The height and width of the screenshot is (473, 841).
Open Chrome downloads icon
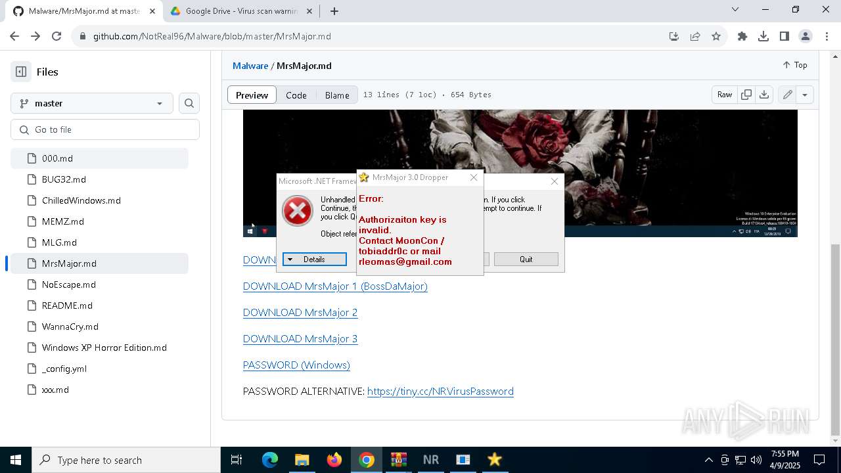763,36
